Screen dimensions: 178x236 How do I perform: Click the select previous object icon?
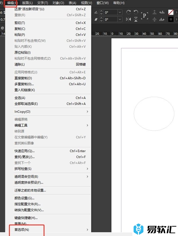coord(162,12)
